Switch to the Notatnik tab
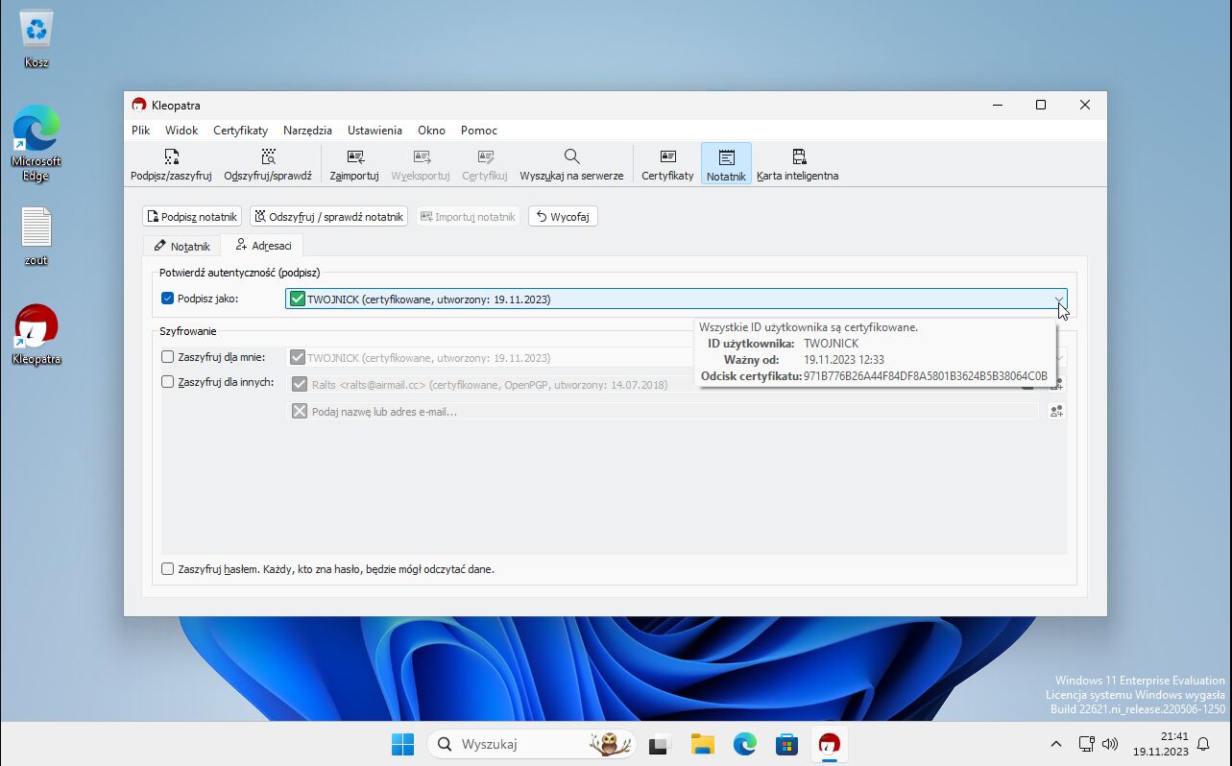The image size is (1232, 766). (x=181, y=246)
